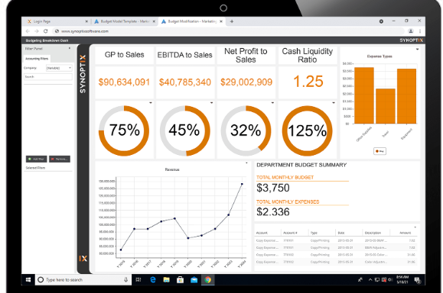Launch Microsoft Edge from the taskbar
Viewport: 443px width, 293px height.
tap(152, 280)
